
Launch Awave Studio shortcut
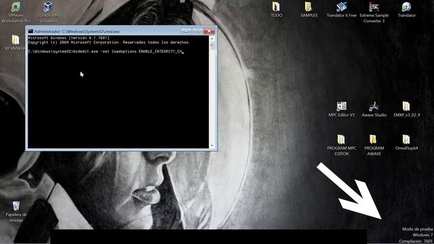click(x=374, y=109)
